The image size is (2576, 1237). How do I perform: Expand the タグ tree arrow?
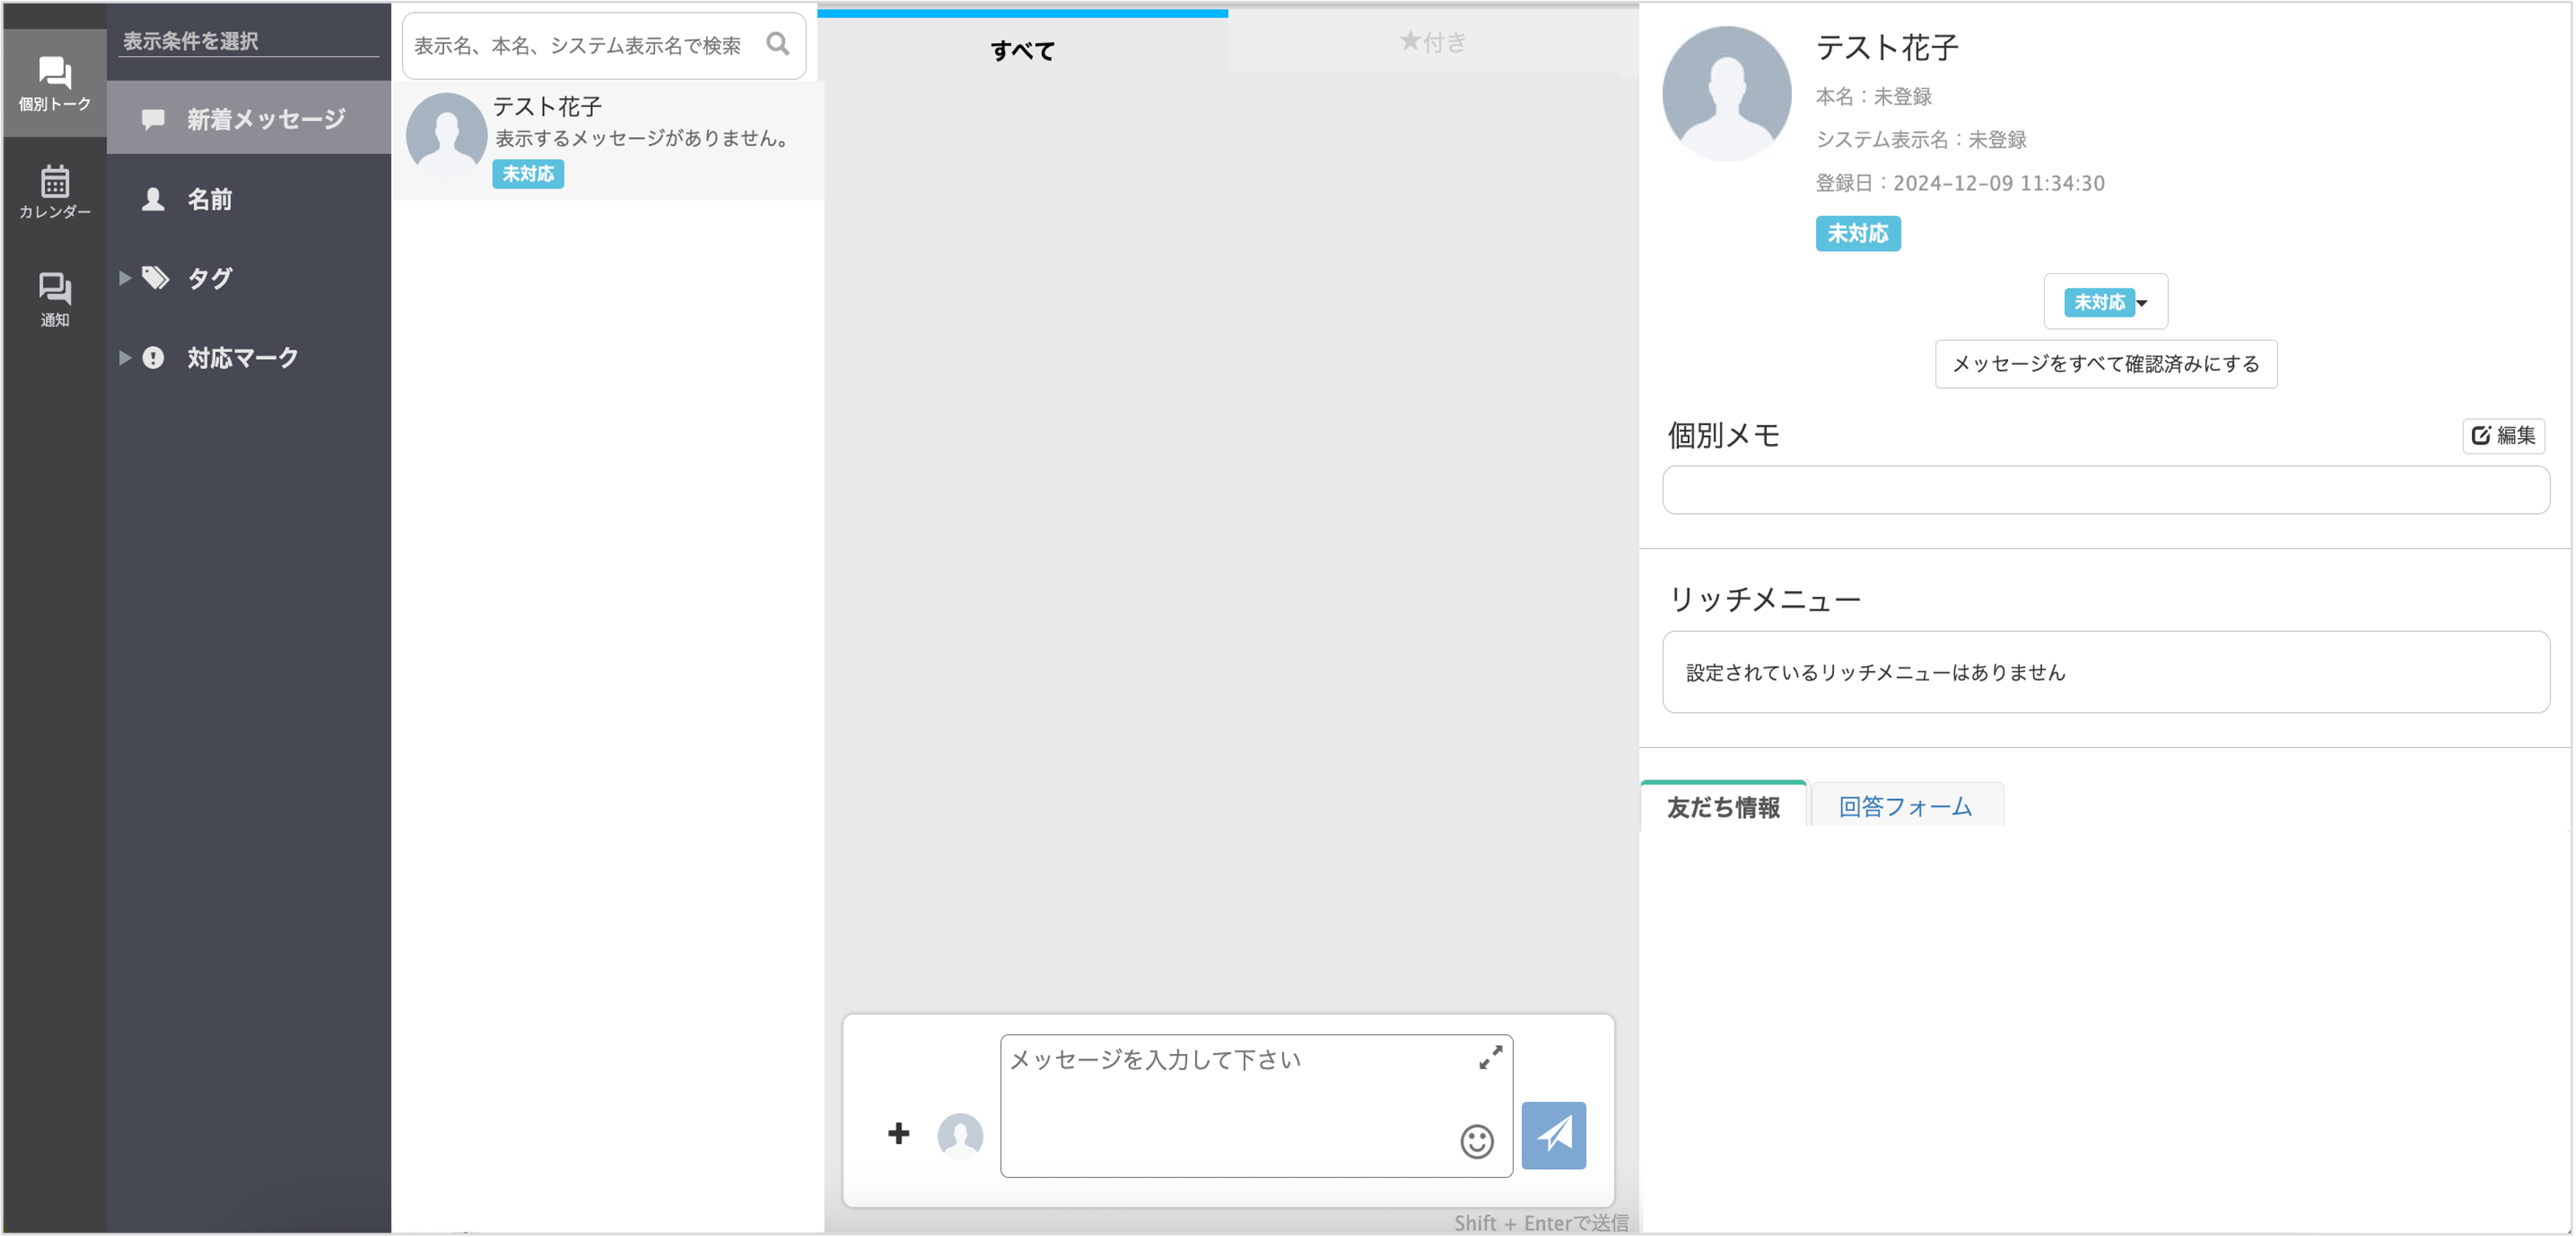pyautogui.click(x=125, y=278)
